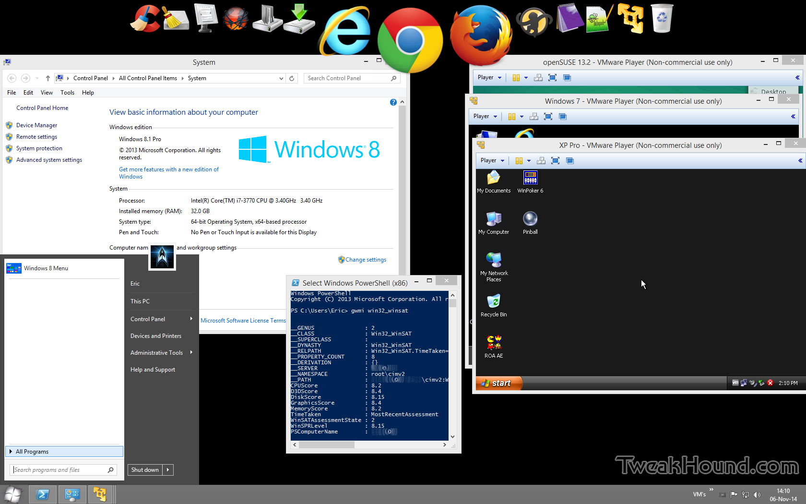Expand All Programs list
The image size is (806, 504).
coord(64,452)
